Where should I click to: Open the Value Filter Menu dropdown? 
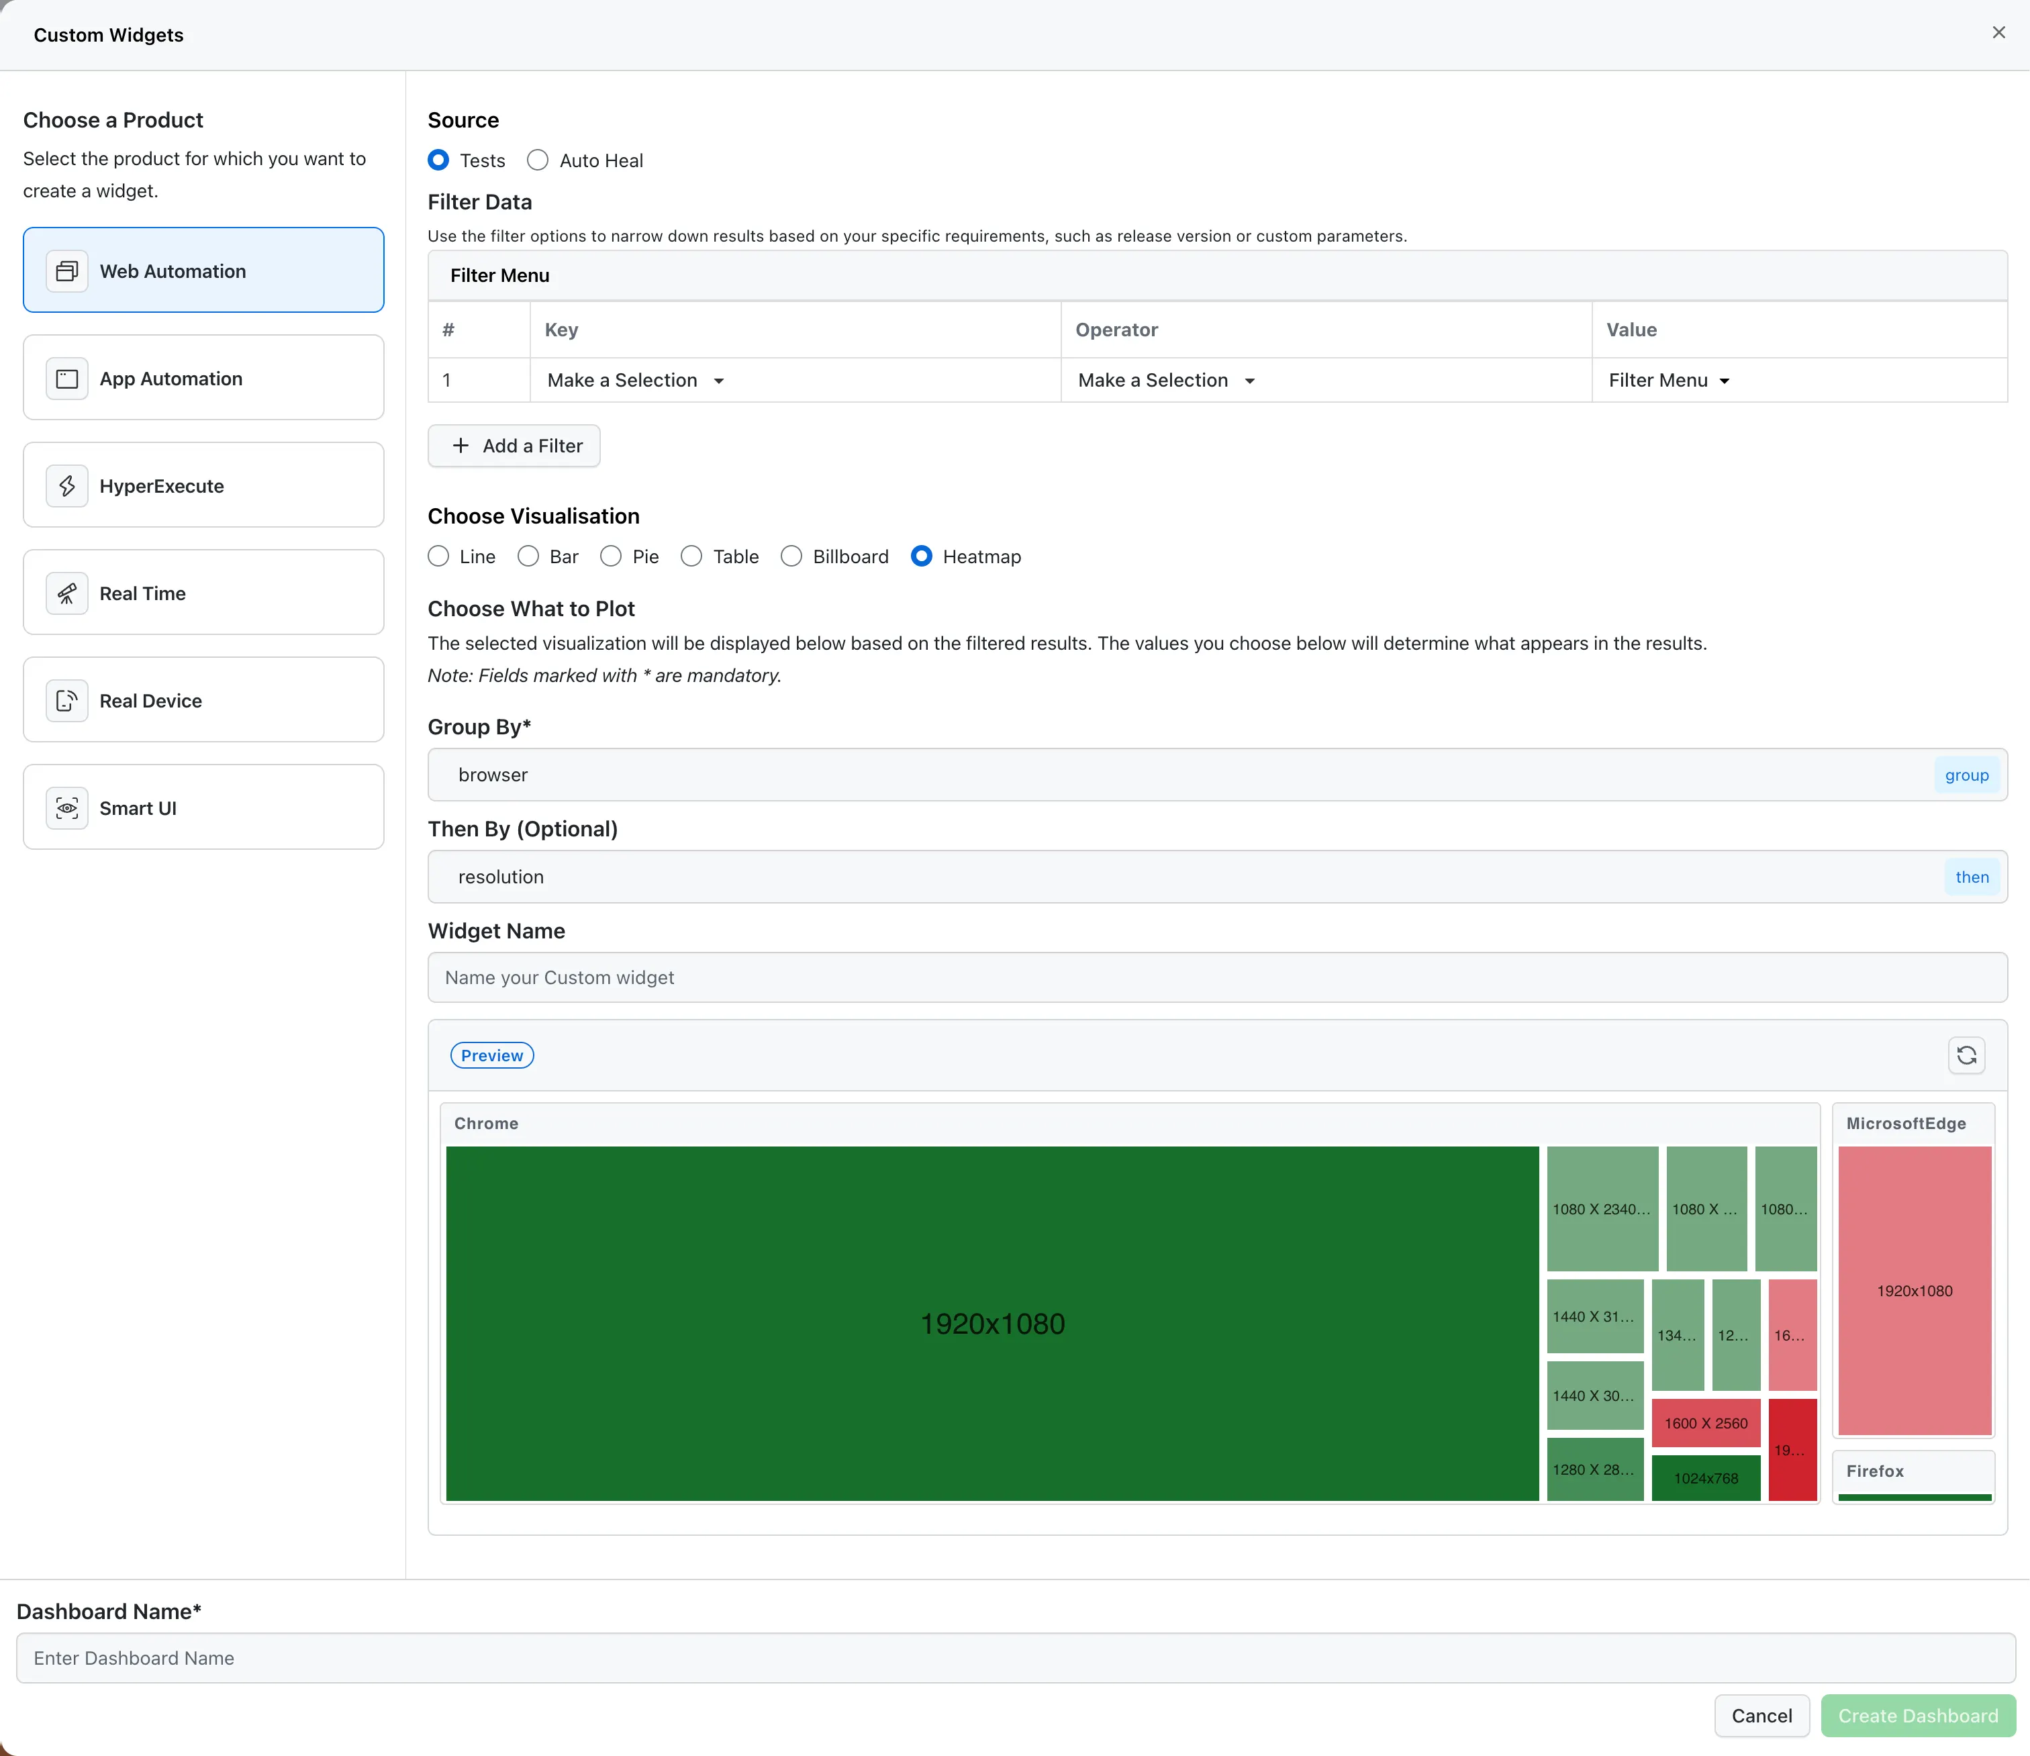click(1668, 380)
